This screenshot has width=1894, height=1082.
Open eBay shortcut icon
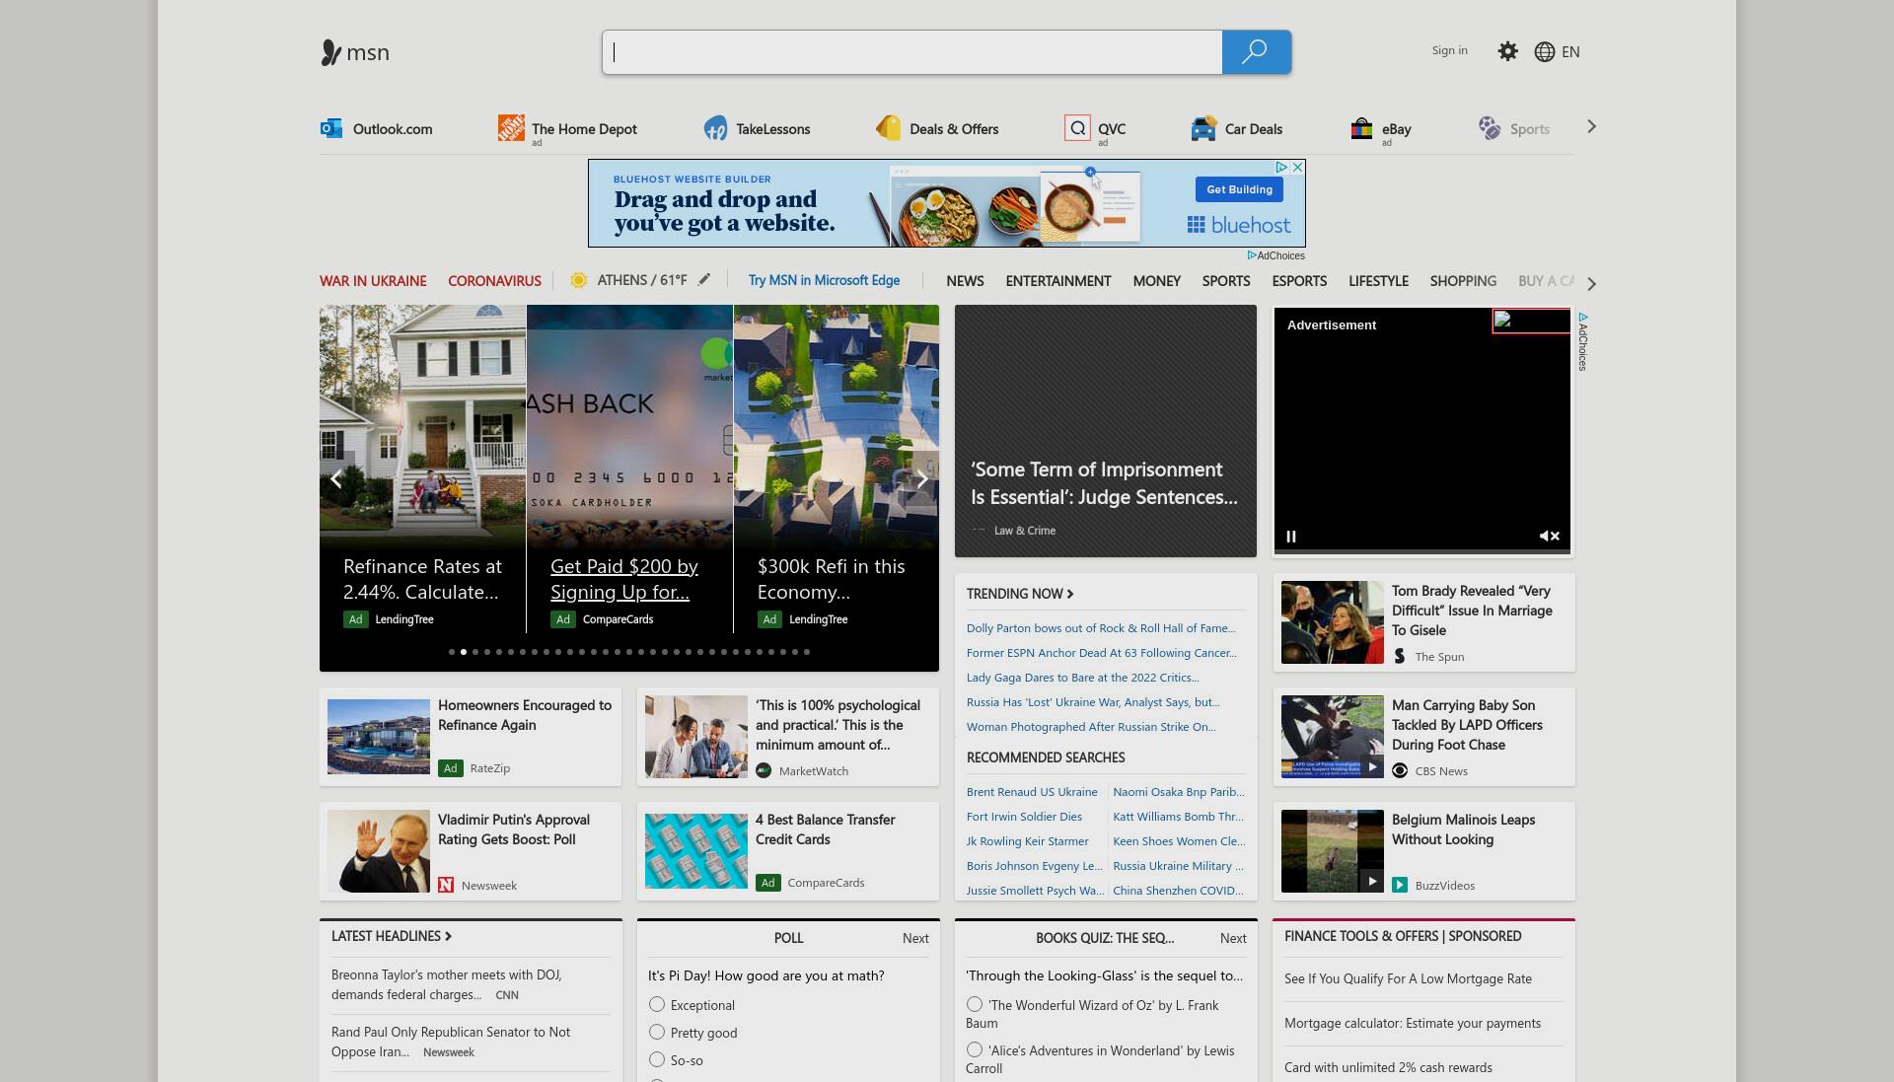pyautogui.click(x=1361, y=128)
